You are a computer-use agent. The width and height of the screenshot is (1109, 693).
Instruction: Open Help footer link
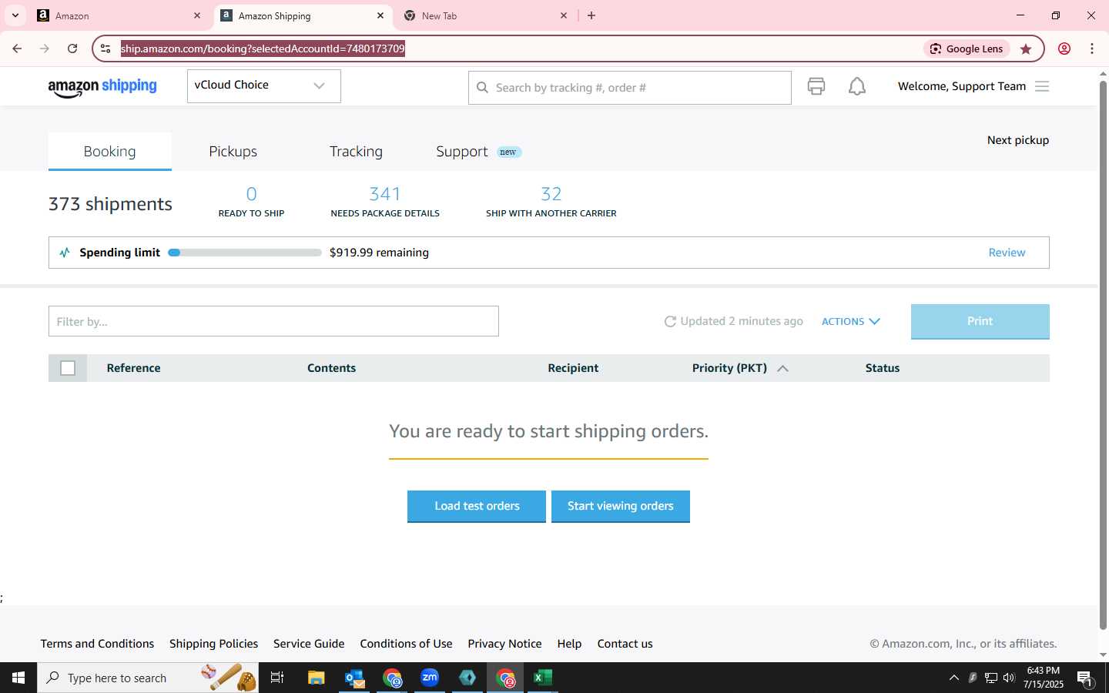(569, 644)
